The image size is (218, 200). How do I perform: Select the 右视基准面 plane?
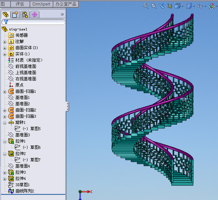[26, 79]
